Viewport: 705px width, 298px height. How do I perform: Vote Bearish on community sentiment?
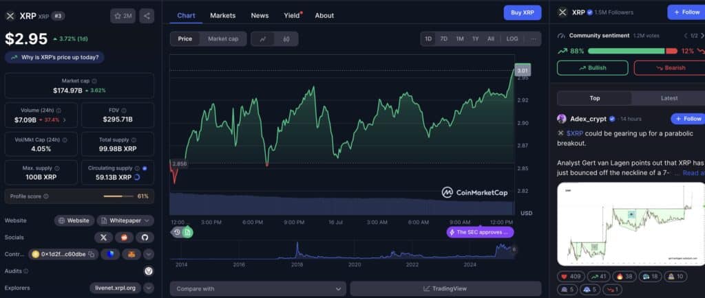click(669, 68)
